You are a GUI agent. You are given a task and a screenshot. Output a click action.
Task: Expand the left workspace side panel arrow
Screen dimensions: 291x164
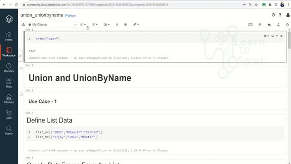[x=20, y=56]
